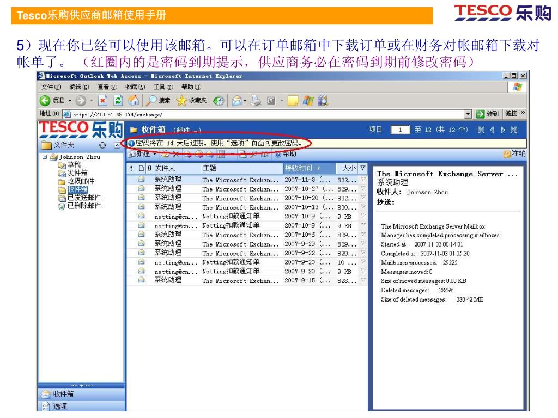Click the Research binoculars icon in IE toolbar
The height and width of the screenshot is (418, 558).
323,101
